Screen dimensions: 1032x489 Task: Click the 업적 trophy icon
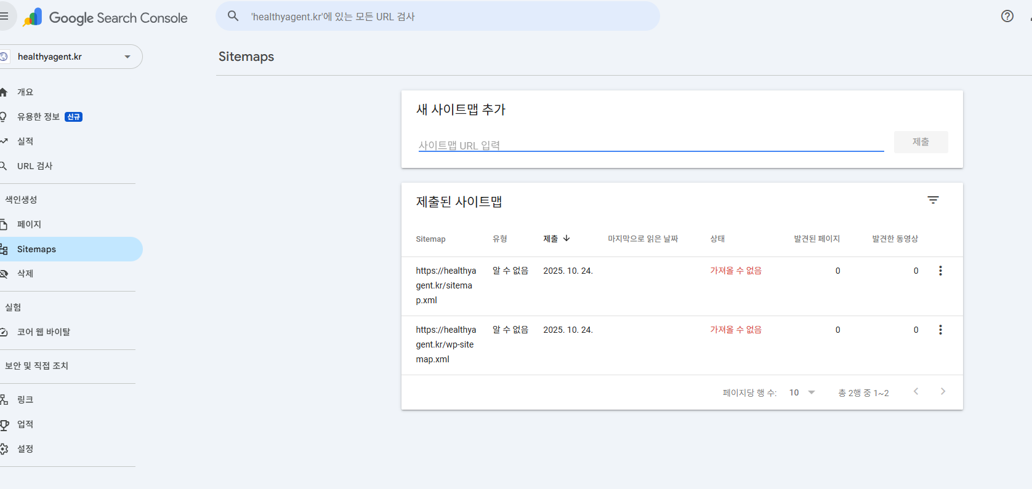[x=4, y=424]
